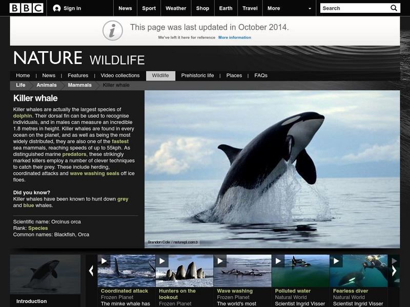Open Weather in the top bar
The image size is (410, 307).
(176, 8)
